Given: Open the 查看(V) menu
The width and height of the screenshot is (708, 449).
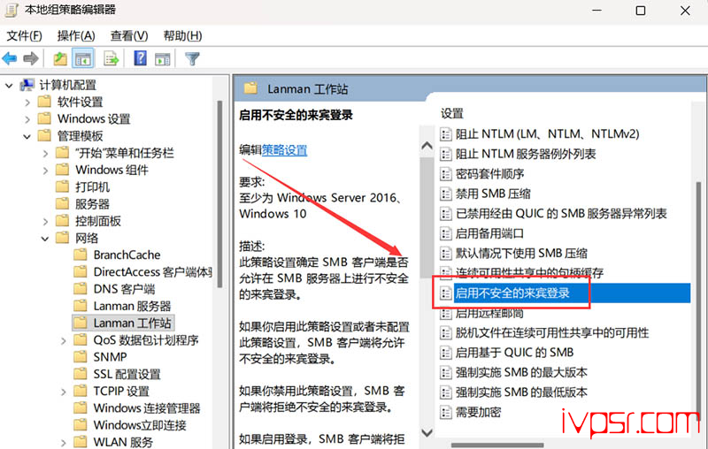Looking at the screenshot, I should [128, 35].
